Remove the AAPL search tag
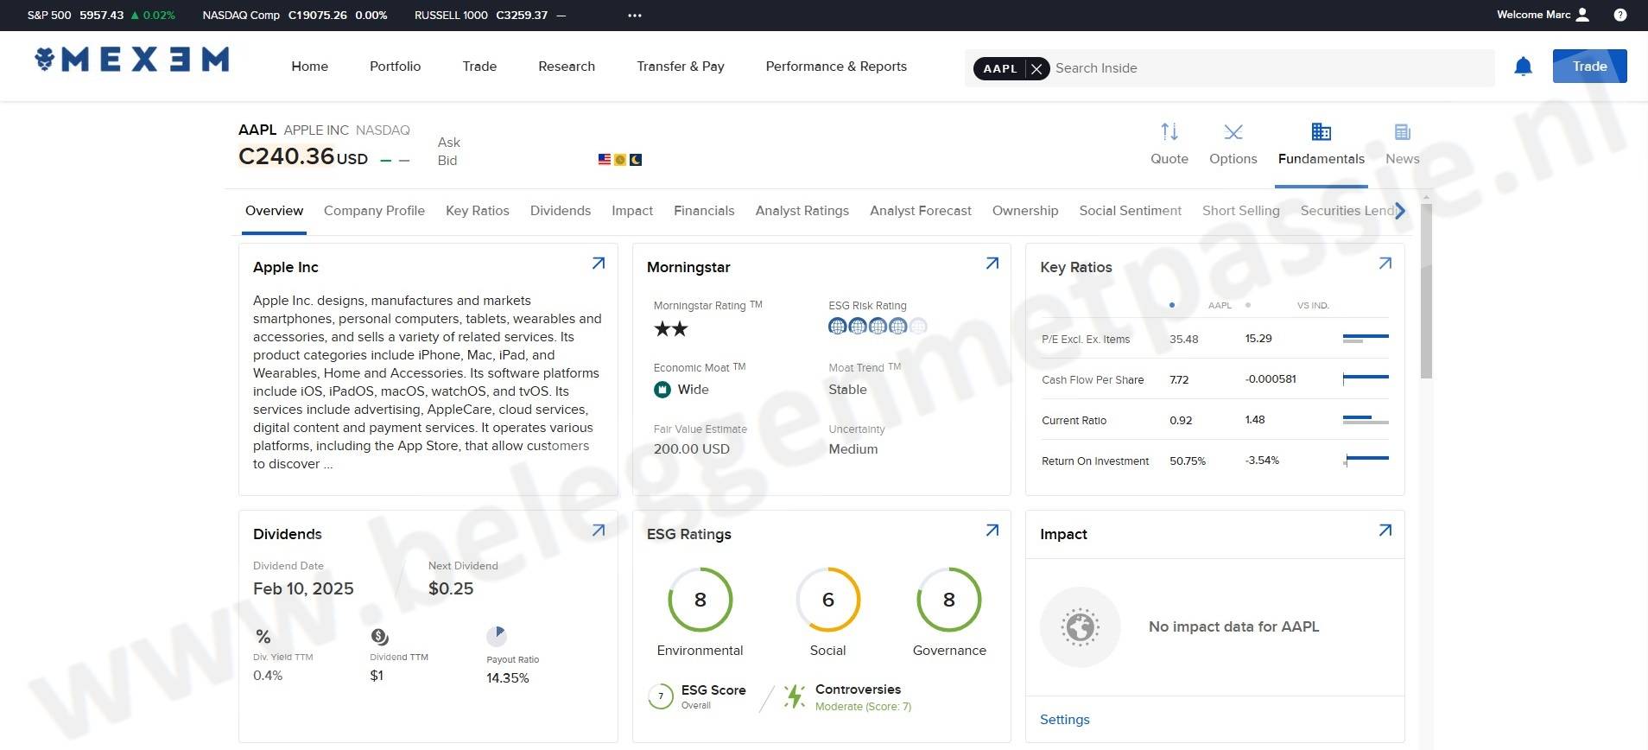1648x750 pixels. tap(1036, 68)
